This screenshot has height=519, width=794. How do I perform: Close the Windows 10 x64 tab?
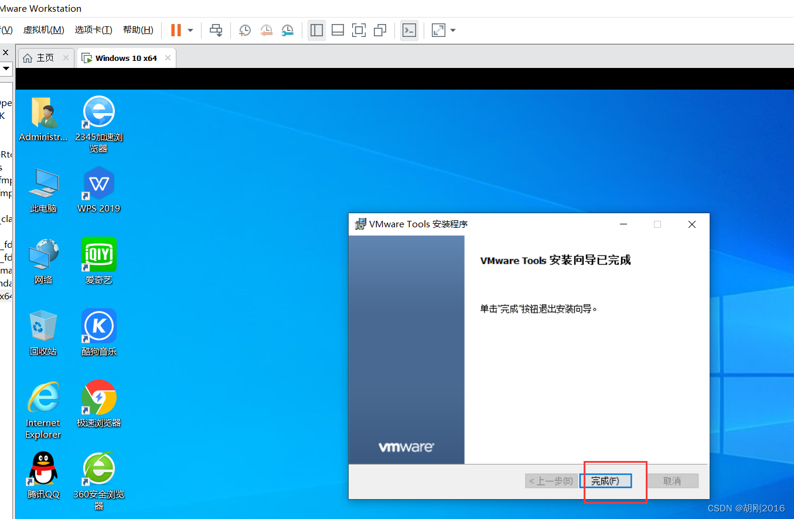[x=168, y=58]
